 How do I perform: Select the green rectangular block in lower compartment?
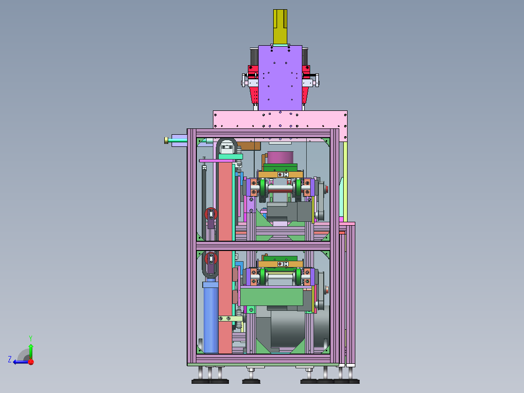(x=272, y=296)
